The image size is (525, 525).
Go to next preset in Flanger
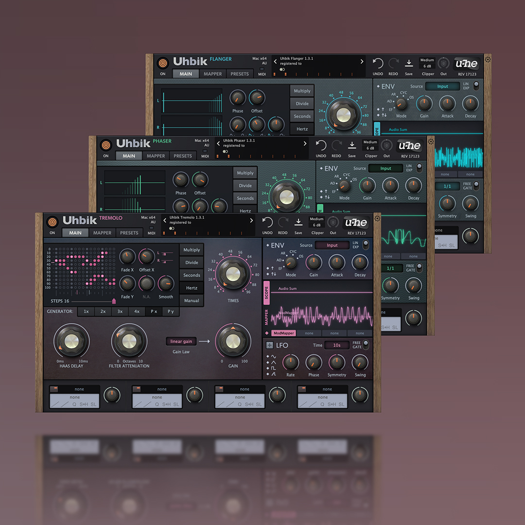point(362,61)
